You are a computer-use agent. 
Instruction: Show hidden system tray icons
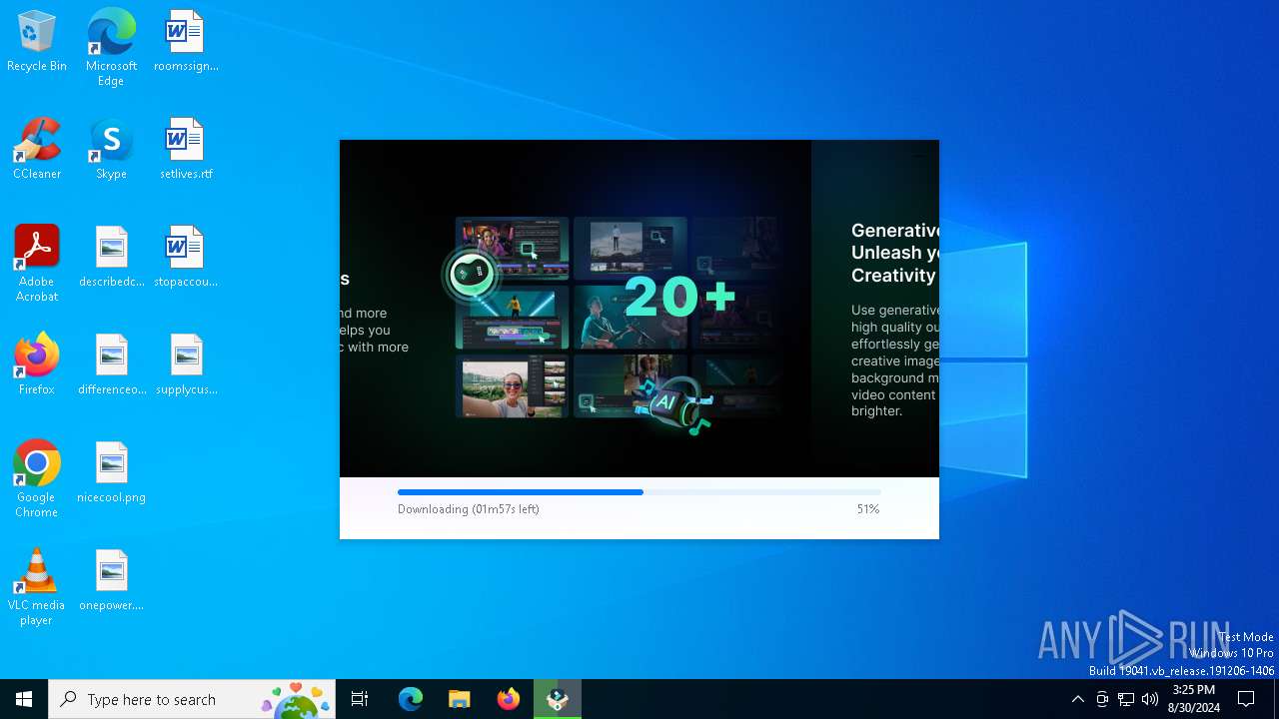1077,699
